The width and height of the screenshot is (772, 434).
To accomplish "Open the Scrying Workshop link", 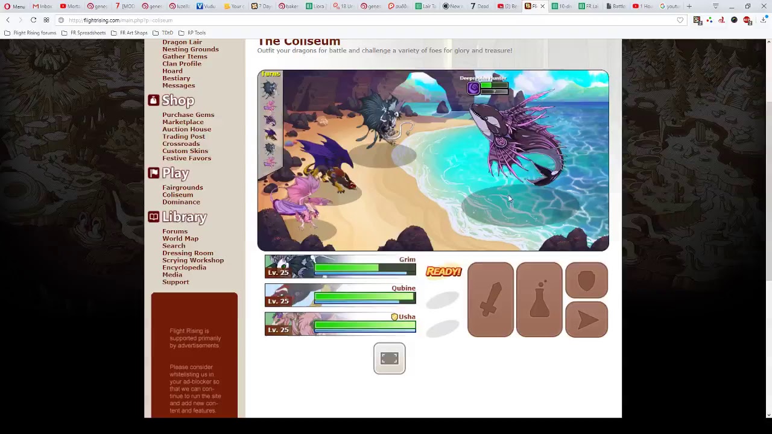I will pyautogui.click(x=193, y=260).
